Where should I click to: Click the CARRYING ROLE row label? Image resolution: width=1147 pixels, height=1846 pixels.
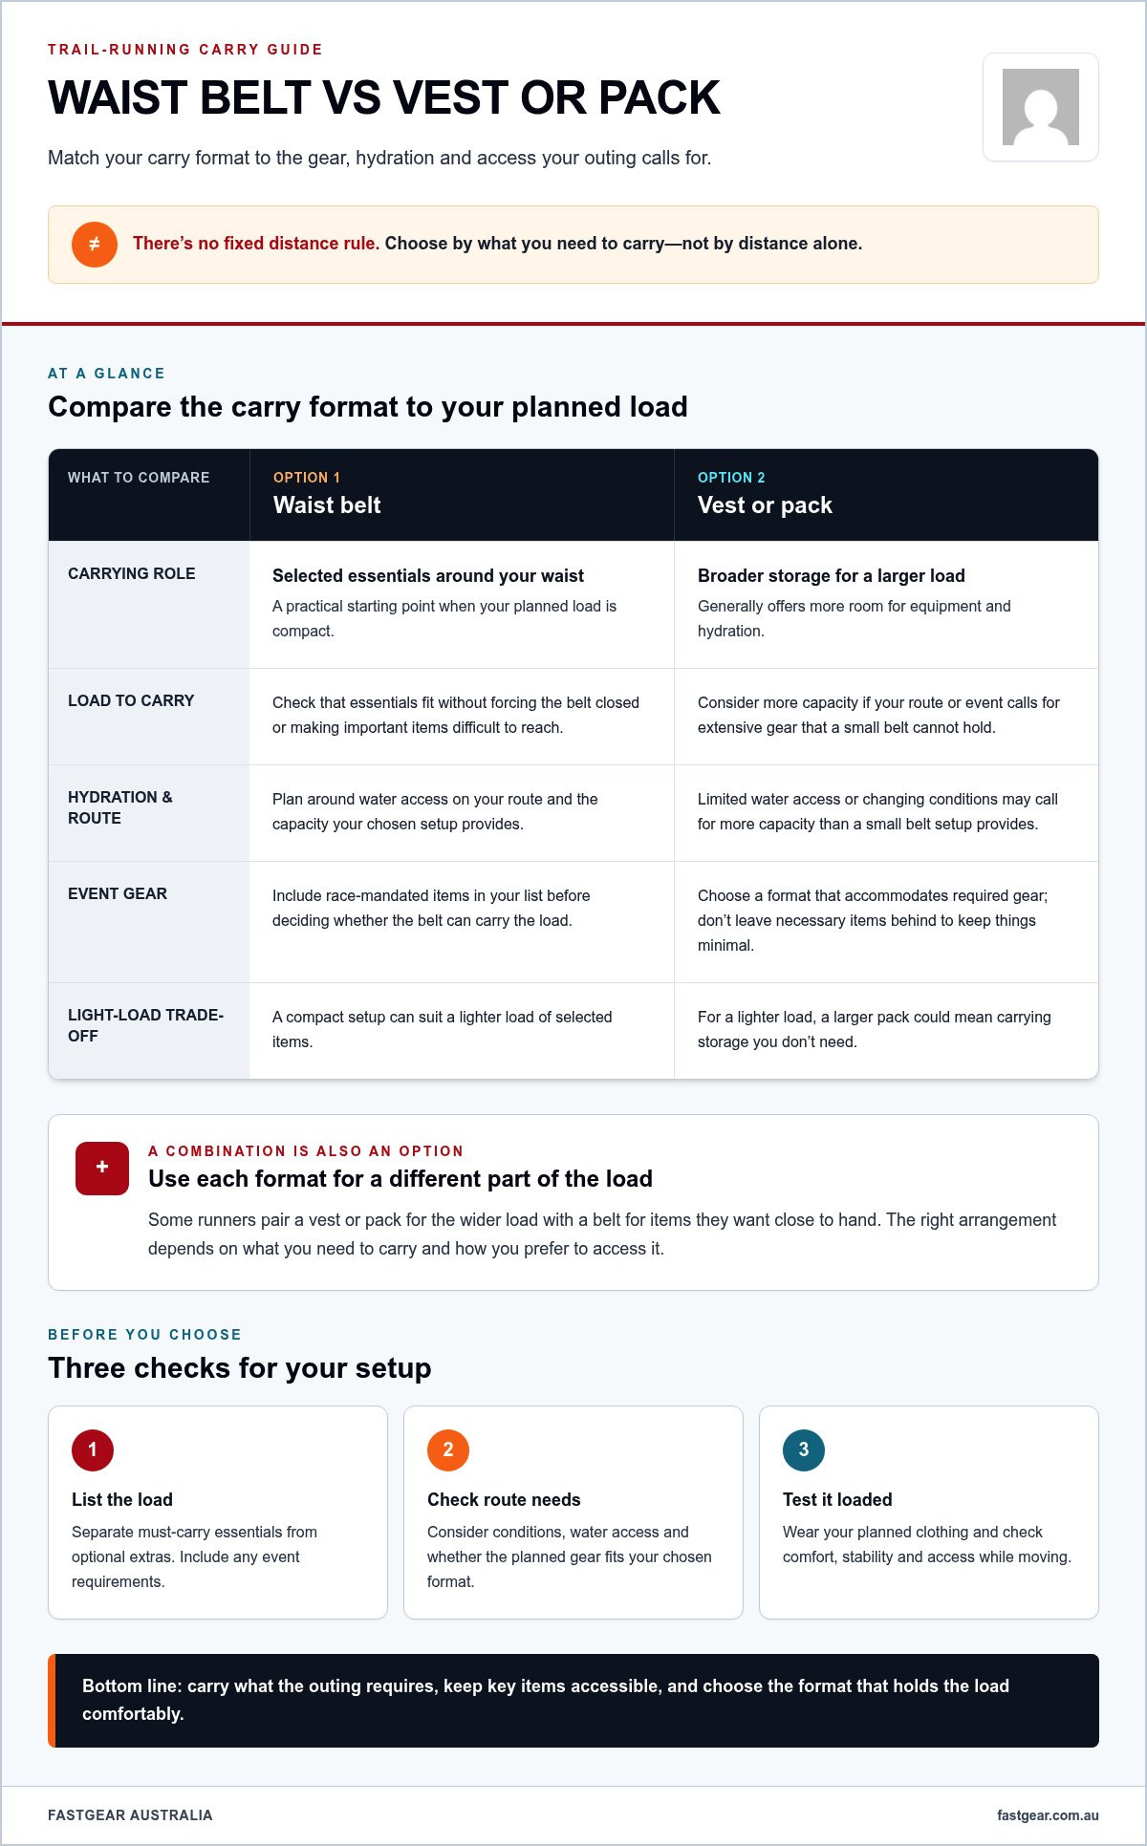click(x=132, y=573)
